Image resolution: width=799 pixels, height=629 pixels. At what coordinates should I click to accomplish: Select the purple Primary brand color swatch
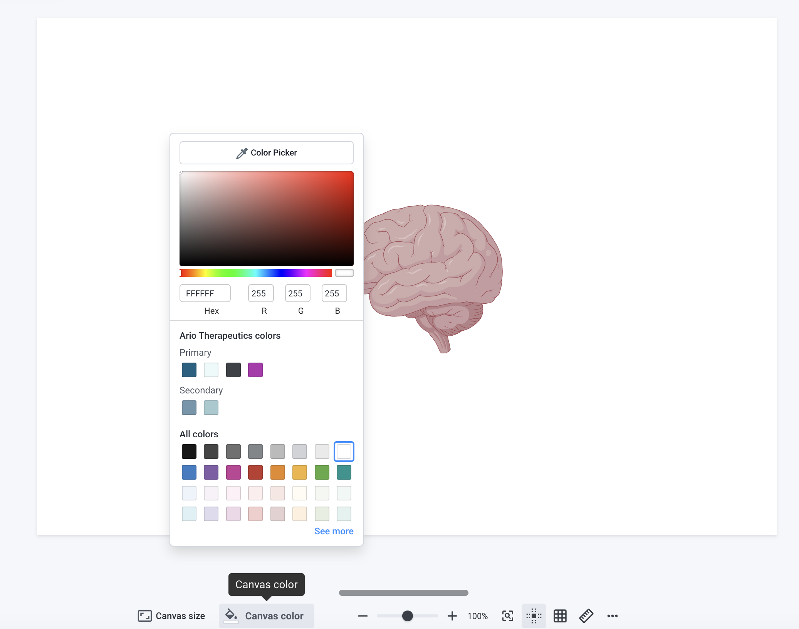pos(255,370)
